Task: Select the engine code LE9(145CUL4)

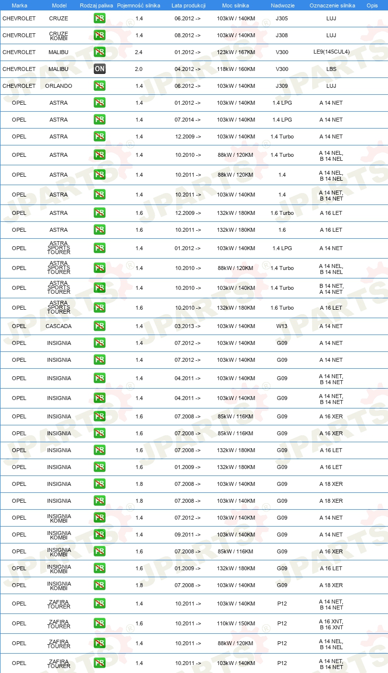Action: (x=331, y=52)
